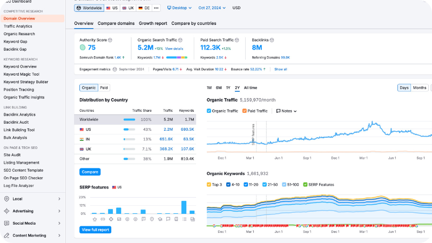
Task: Toggle the SERP Features keywords checkbox
Action: 305,184
